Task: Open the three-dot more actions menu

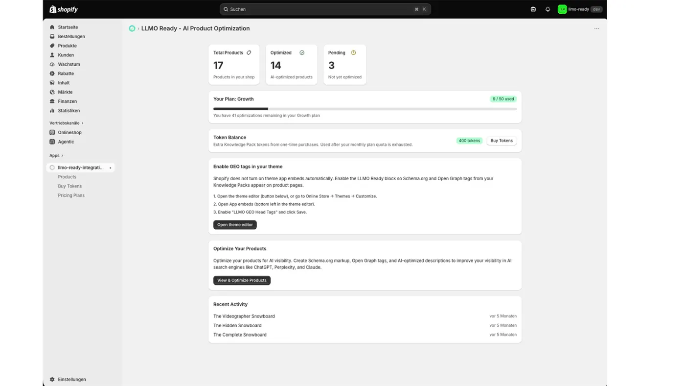Action: click(x=596, y=28)
